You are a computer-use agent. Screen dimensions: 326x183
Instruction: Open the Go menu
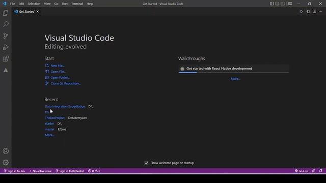pos(57,4)
